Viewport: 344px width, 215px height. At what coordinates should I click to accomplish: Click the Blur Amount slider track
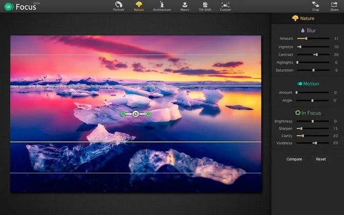313,38
